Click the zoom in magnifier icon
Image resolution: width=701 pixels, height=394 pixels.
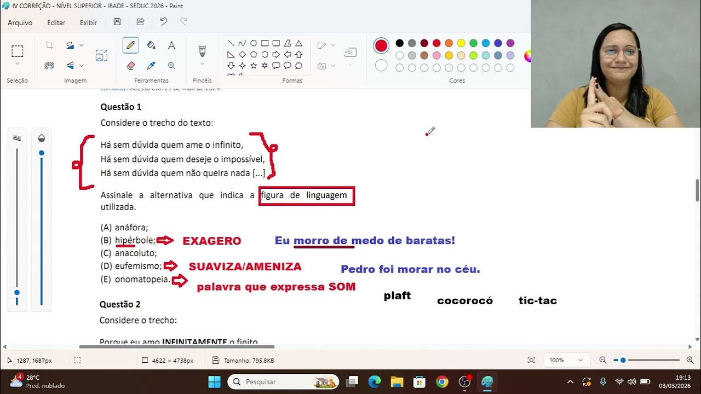pyautogui.click(x=690, y=360)
